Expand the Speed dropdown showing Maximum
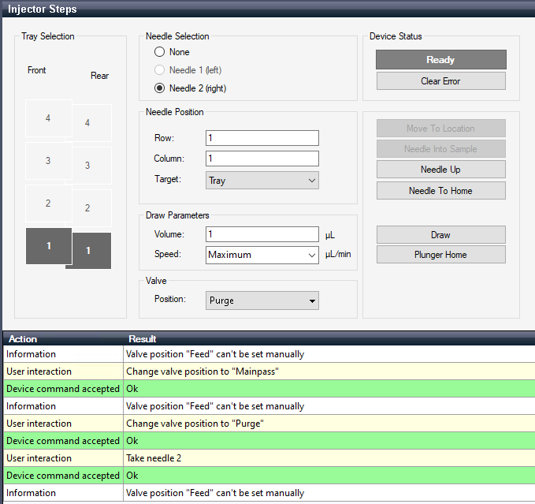 point(262,255)
